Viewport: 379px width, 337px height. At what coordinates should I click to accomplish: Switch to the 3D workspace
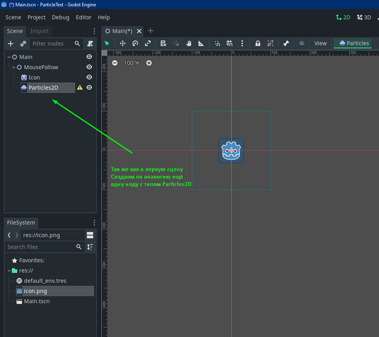363,17
